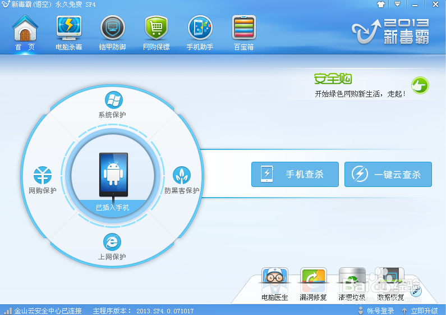Switch to 电脑杀毒 tab

click(69, 33)
